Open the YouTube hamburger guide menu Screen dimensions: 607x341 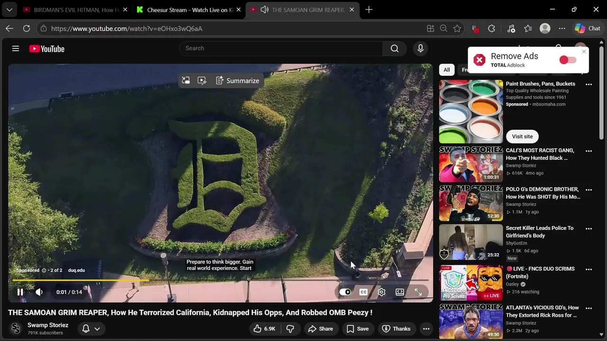pos(16,48)
